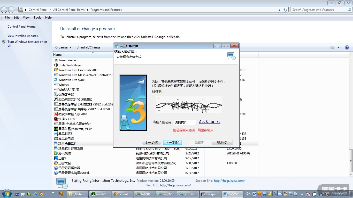Open the Edit menu
The width and height of the screenshot is (353, 198).
tap(16, 18)
